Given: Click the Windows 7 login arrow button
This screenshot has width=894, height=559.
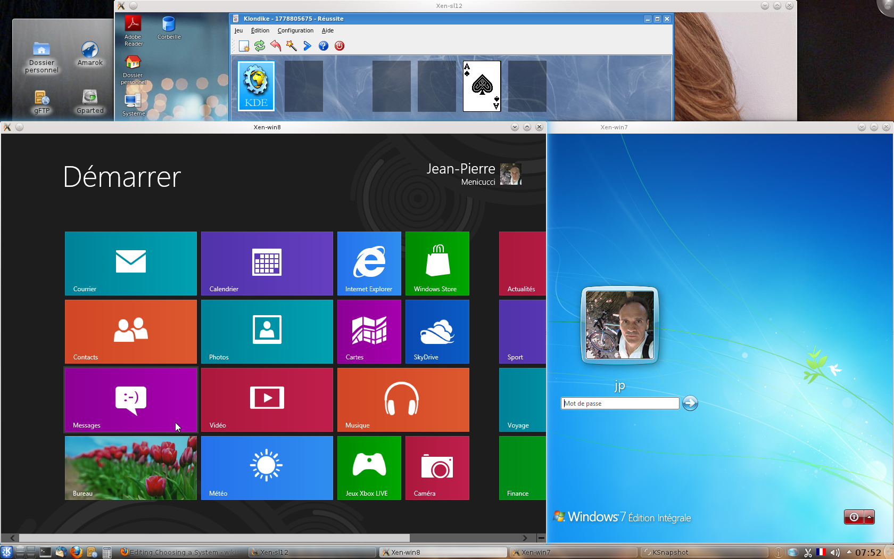Looking at the screenshot, I should pos(690,403).
